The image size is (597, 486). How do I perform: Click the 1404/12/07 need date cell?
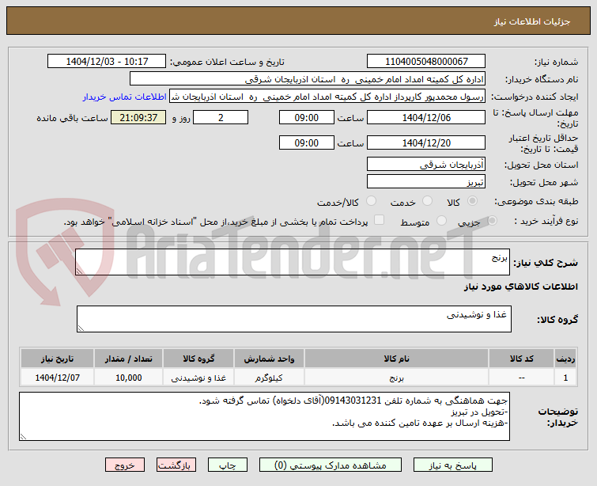[58, 378]
